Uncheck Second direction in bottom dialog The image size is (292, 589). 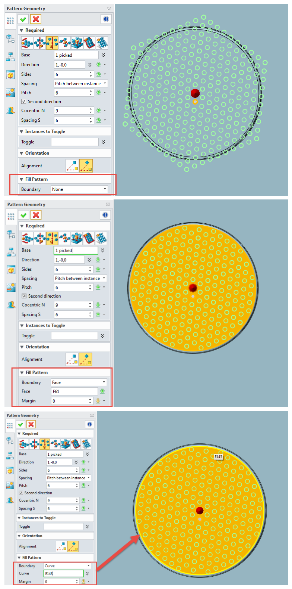pos(21,493)
